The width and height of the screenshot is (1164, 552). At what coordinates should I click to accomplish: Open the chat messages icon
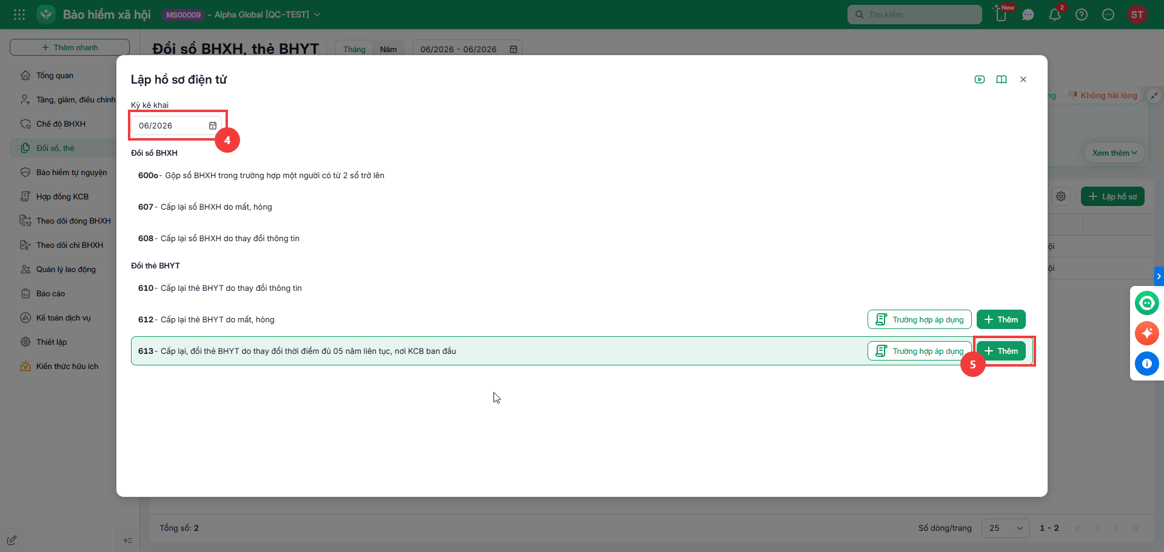pos(1028,15)
